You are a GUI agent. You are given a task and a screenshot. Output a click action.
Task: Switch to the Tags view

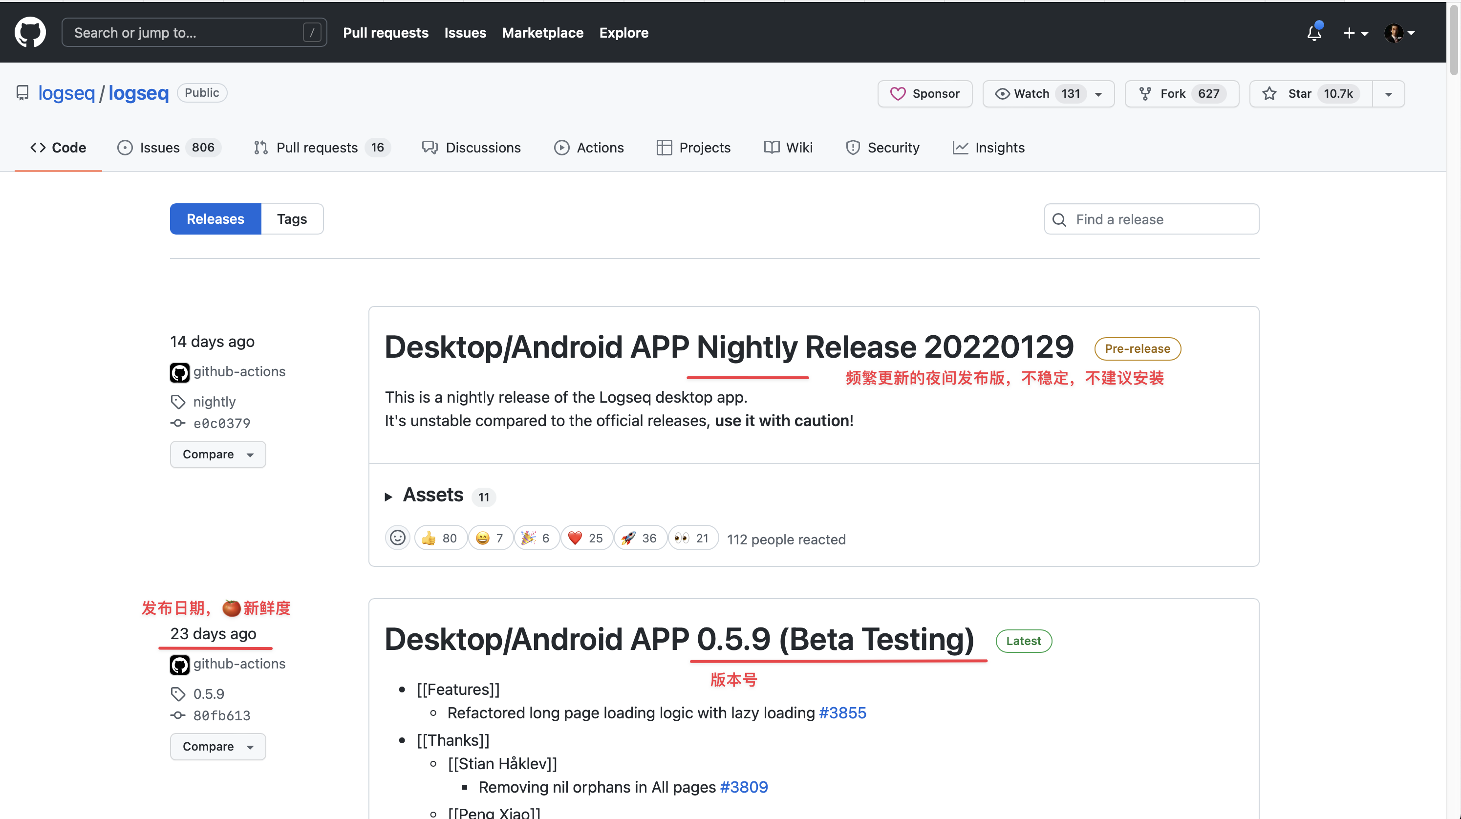click(292, 219)
